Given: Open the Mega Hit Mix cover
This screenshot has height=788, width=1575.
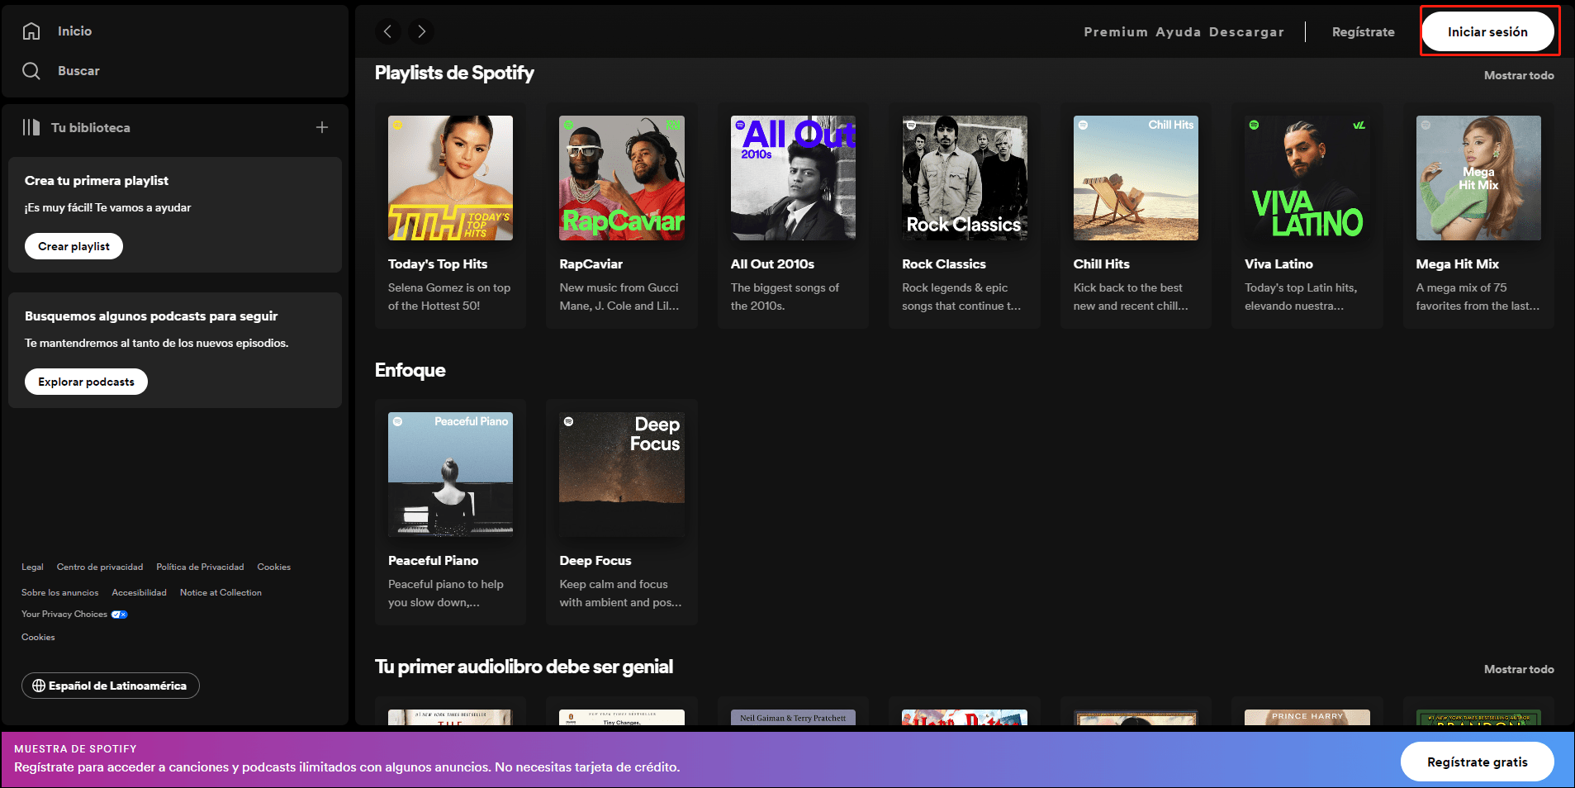Looking at the screenshot, I should coord(1478,178).
